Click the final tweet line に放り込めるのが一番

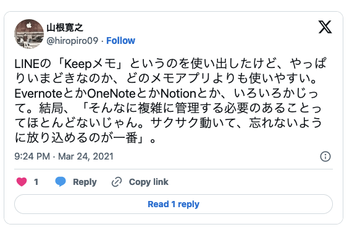(x=85, y=138)
